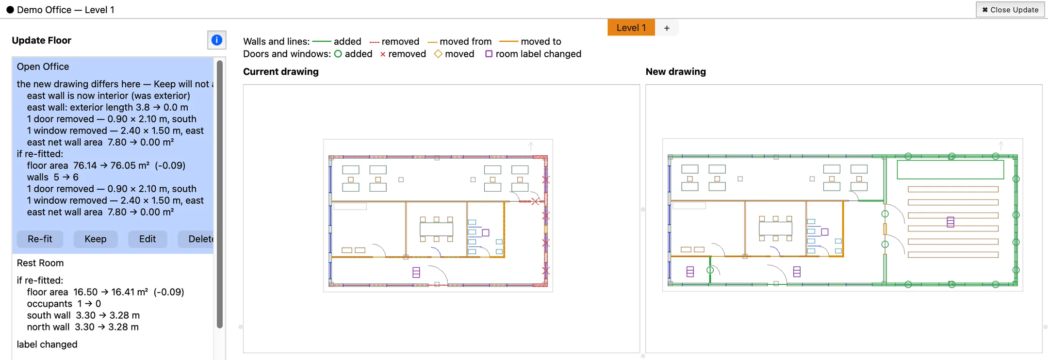Click the orange moved diamond legend icon
The height and width of the screenshot is (360, 1048).
[438, 54]
